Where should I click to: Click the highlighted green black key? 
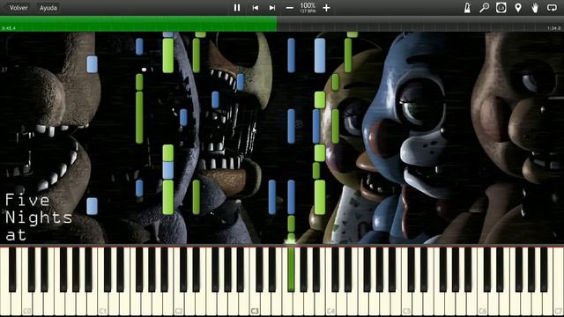[x=291, y=269]
